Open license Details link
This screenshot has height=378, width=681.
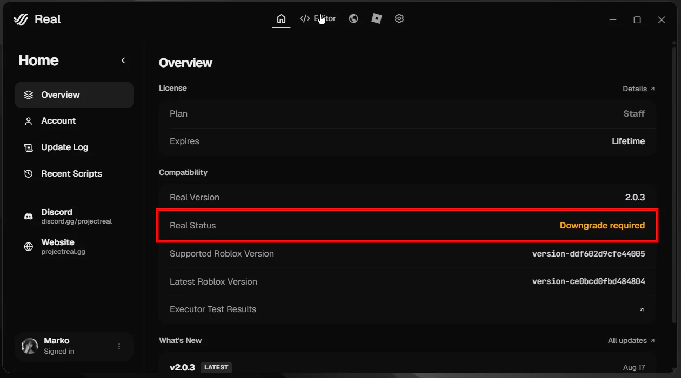[x=638, y=89]
